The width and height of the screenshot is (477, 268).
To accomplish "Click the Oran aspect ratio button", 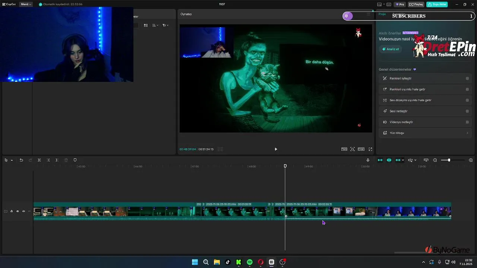I will pyautogui.click(x=361, y=149).
